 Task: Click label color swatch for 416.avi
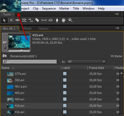tap(65, 112)
